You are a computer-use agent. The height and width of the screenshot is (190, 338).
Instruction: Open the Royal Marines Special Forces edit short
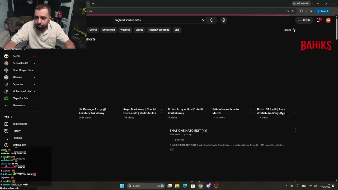point(140,111)
